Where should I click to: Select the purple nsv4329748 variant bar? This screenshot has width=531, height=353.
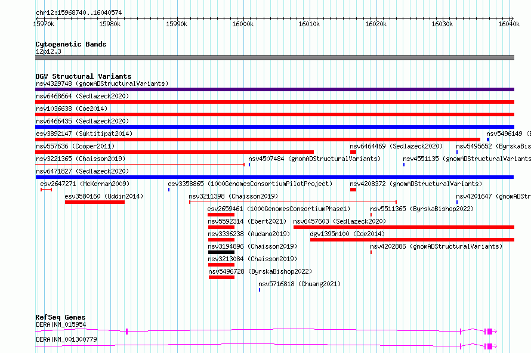coord(274,89)
